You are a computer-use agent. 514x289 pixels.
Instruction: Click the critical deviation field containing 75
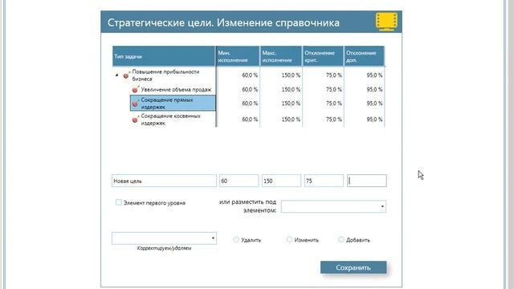[x=324, y=181]
